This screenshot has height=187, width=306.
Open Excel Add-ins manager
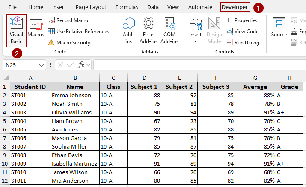point(149,30)
